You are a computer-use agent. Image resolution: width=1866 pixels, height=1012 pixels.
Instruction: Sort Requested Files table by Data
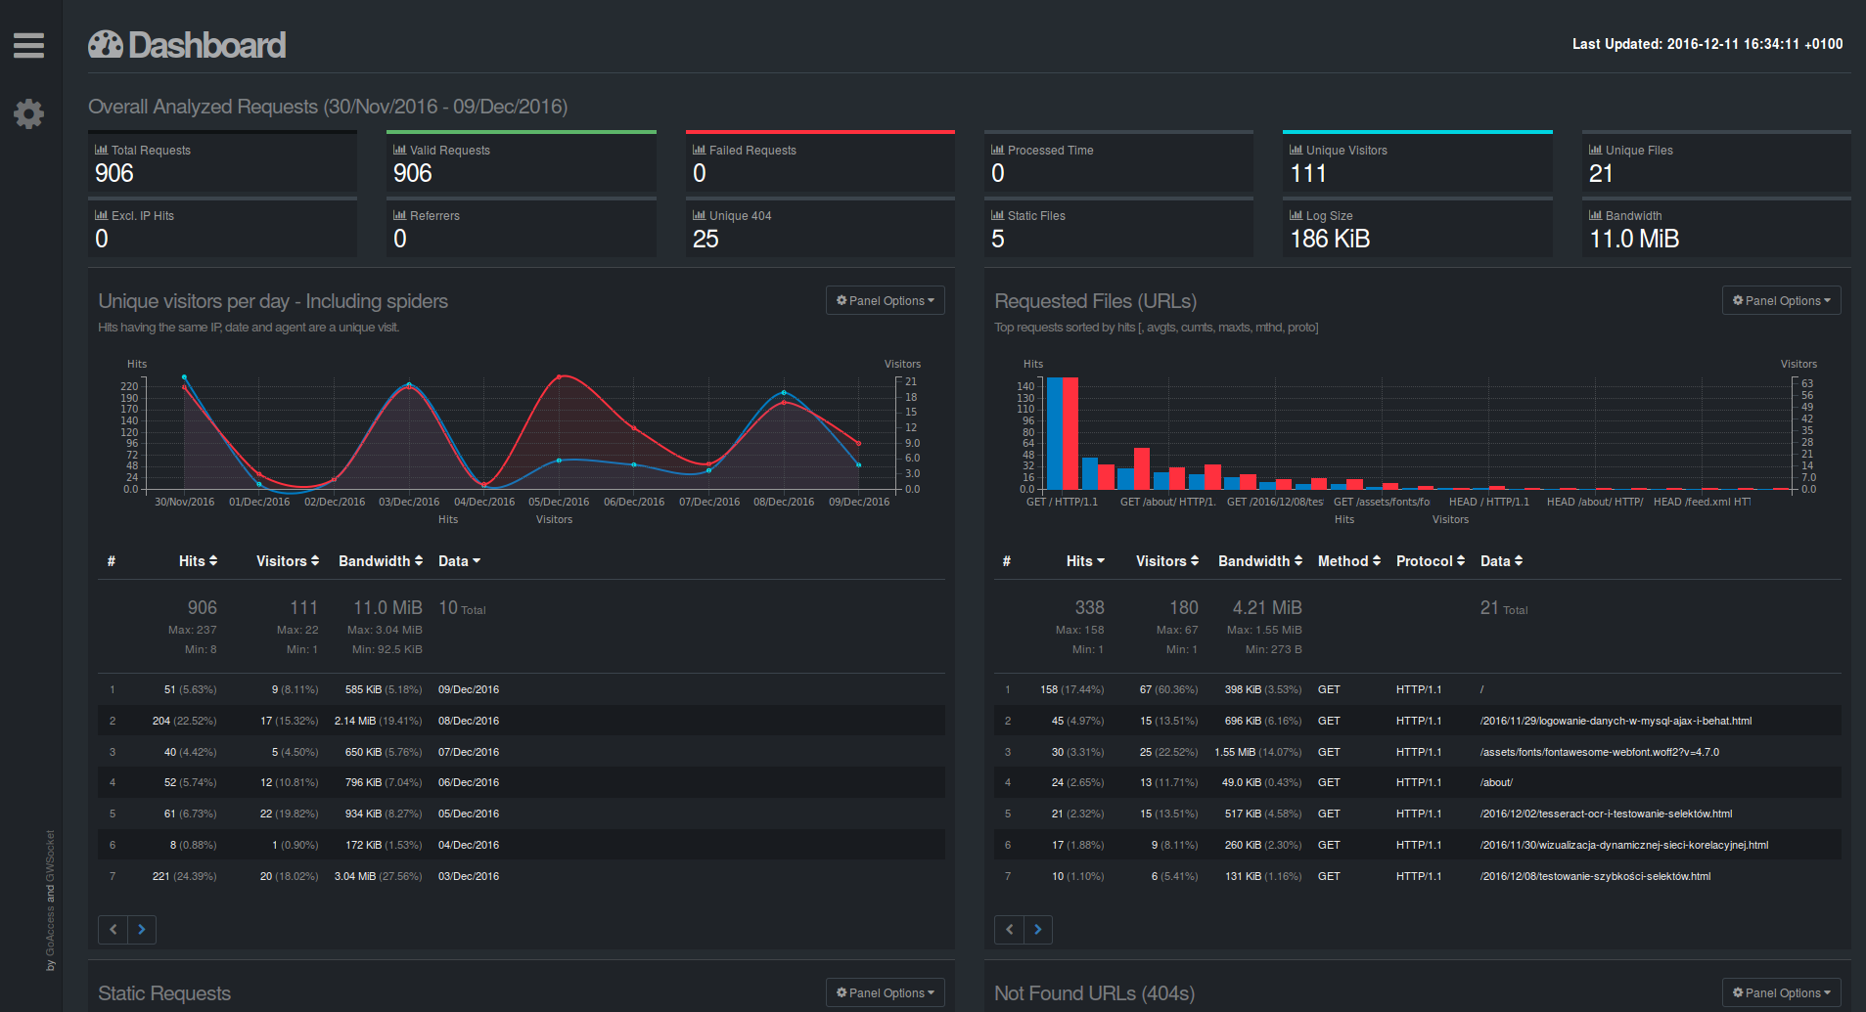(x=1502, y=561)
